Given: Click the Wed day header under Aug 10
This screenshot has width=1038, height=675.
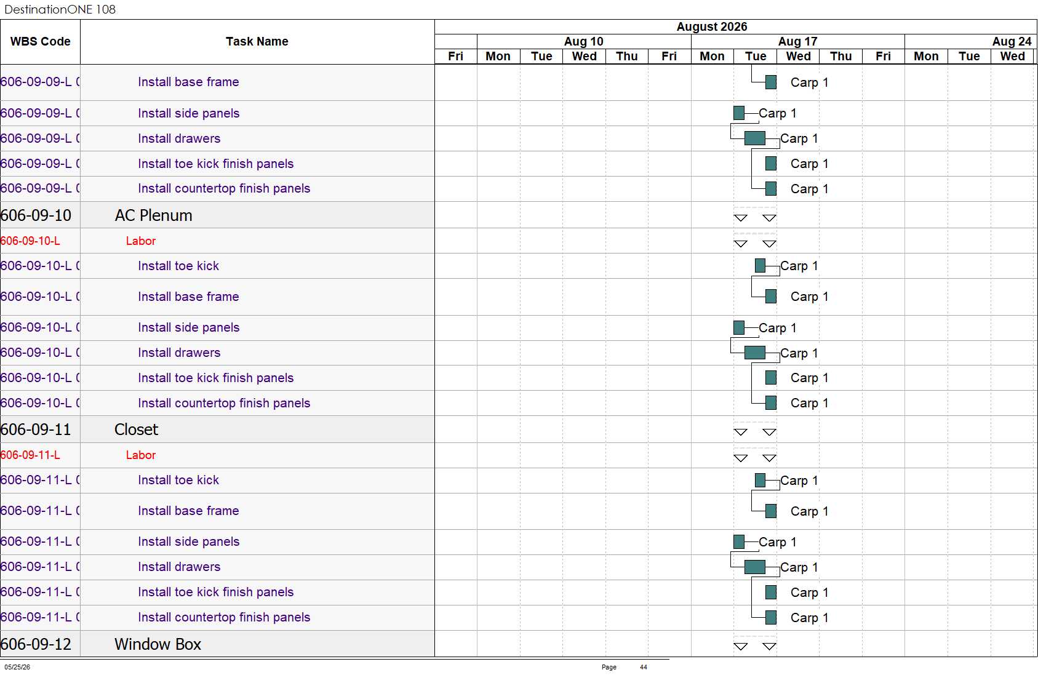Looking at the screenshot, I should point(584,56).
